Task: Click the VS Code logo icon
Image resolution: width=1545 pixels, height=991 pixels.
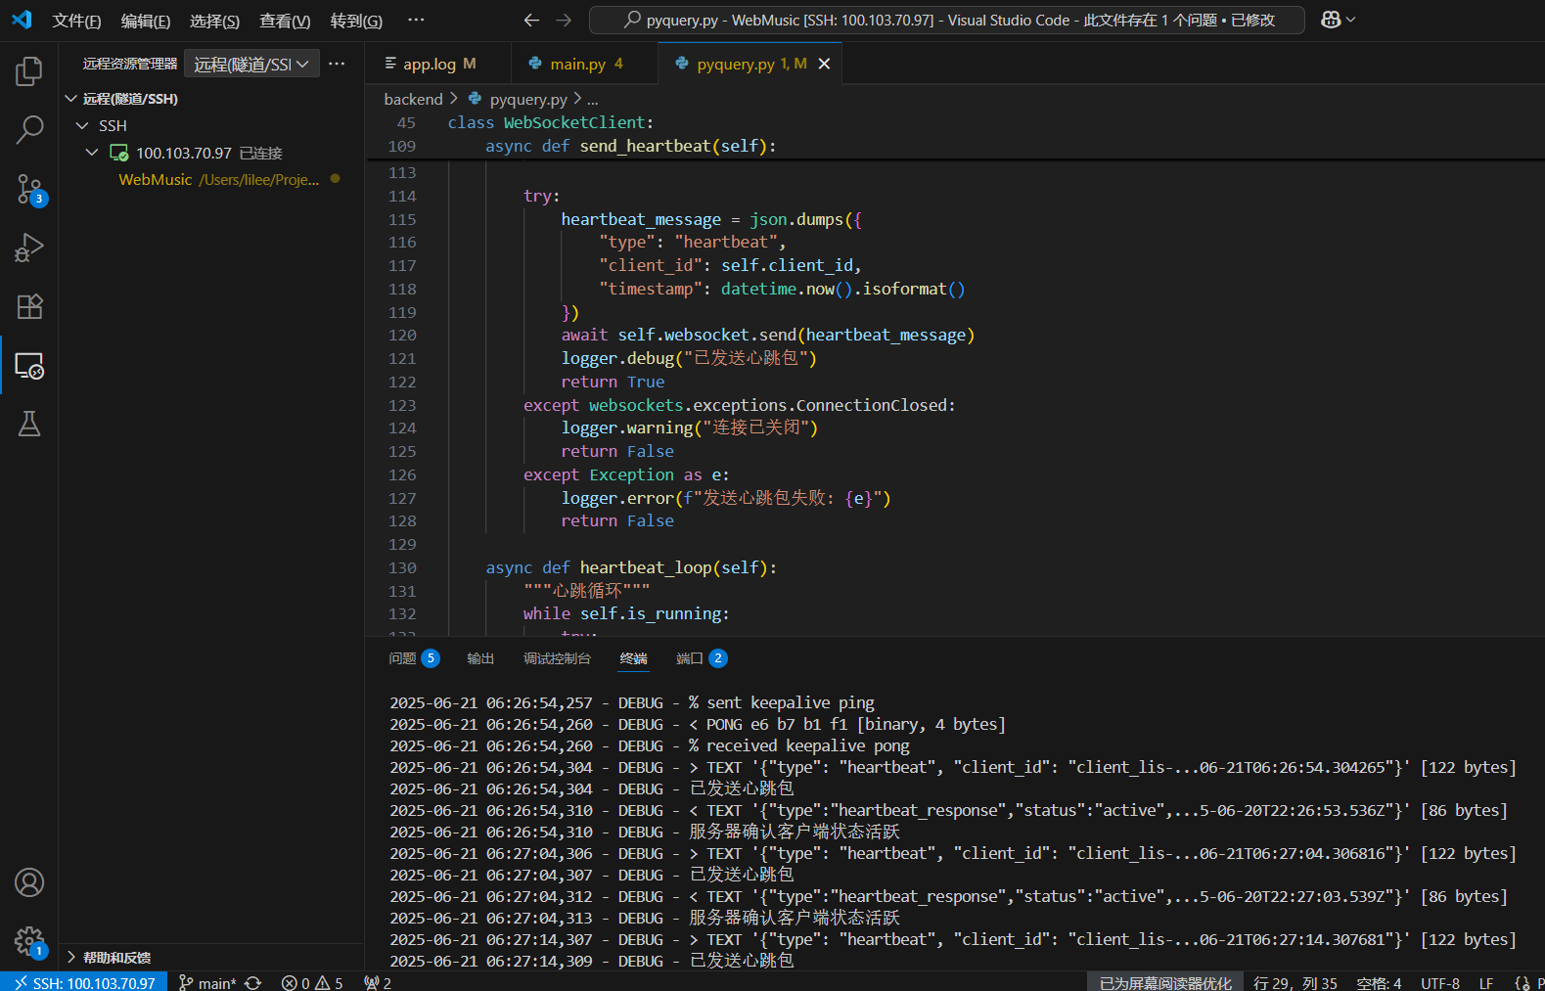Action: 22,20
